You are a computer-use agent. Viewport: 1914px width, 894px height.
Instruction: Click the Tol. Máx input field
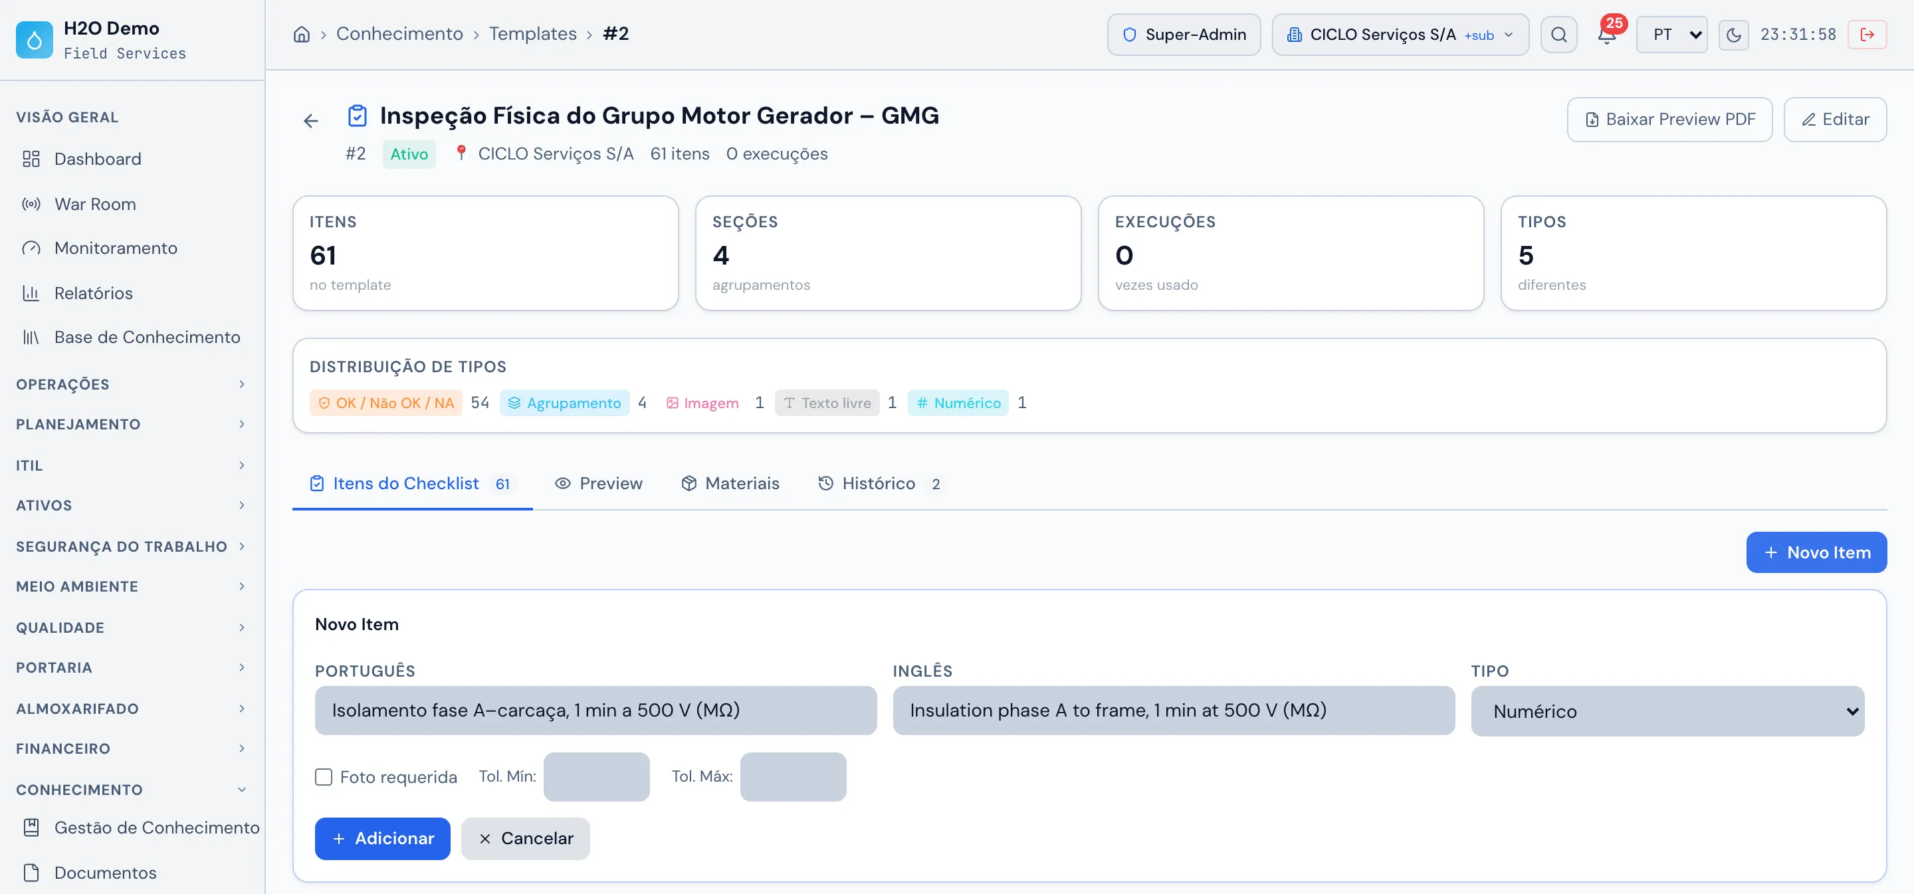tap(793, 776)
